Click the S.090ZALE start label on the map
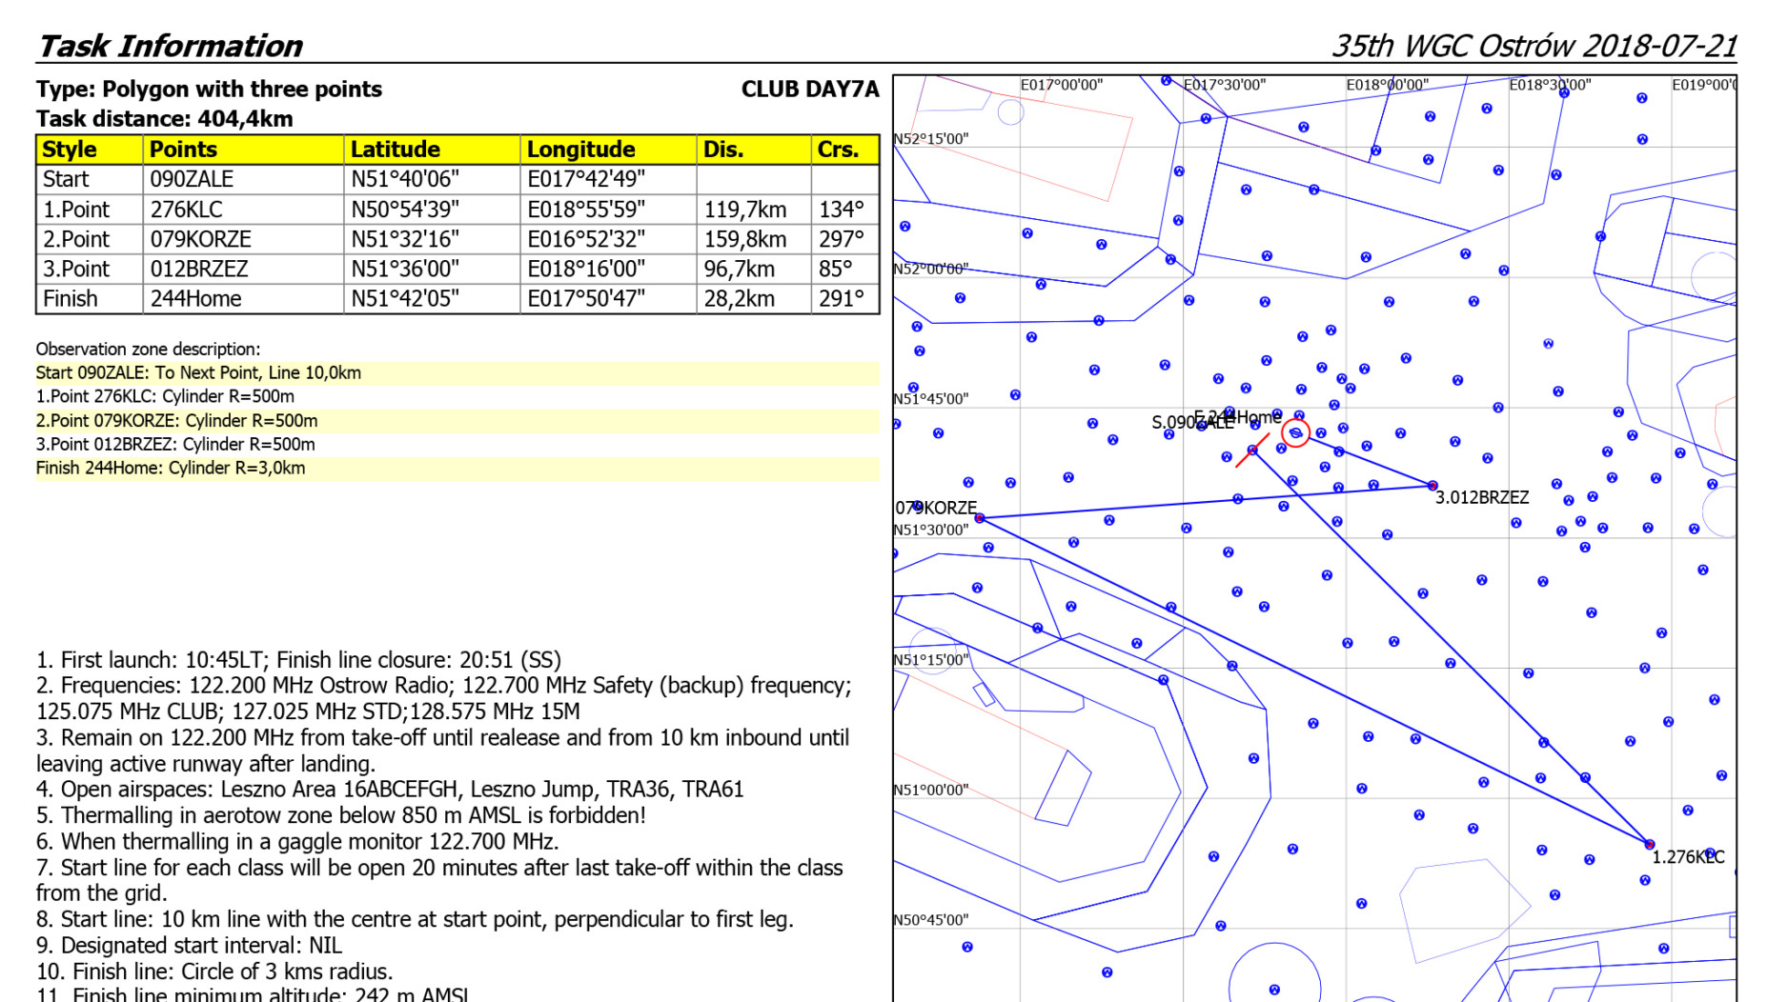 point(1191,423)
